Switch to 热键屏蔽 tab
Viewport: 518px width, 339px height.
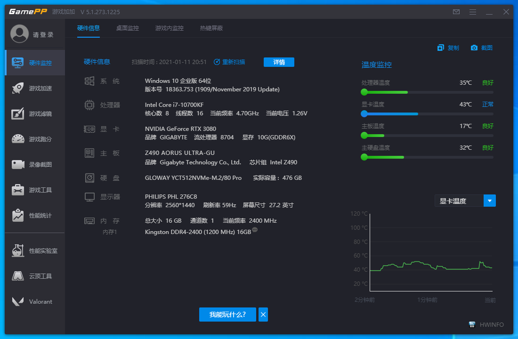(211, 28)
